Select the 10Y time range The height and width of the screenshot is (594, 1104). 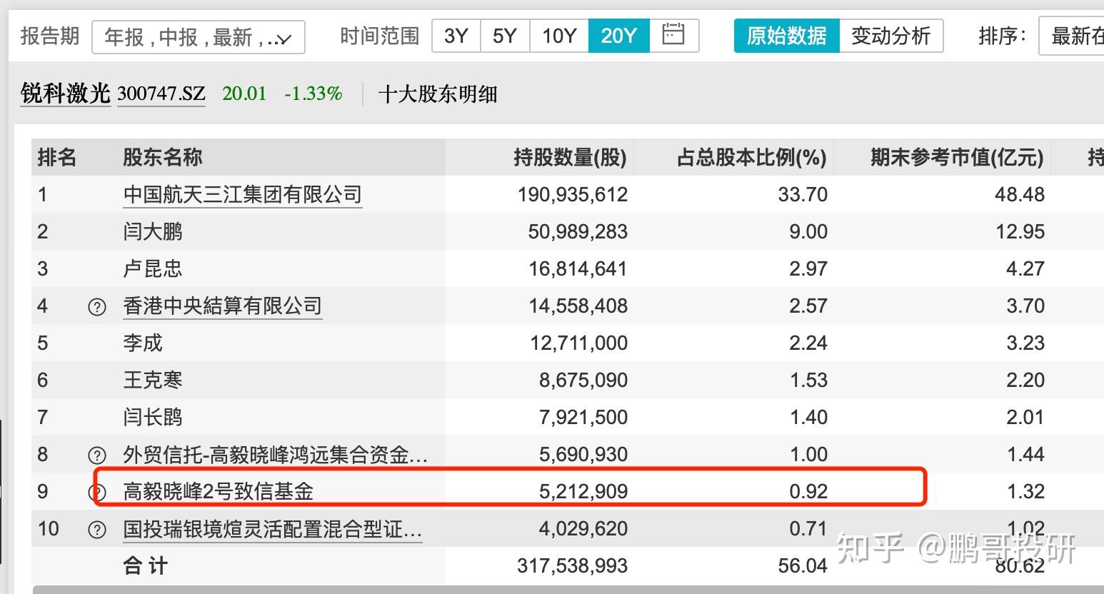559,35
